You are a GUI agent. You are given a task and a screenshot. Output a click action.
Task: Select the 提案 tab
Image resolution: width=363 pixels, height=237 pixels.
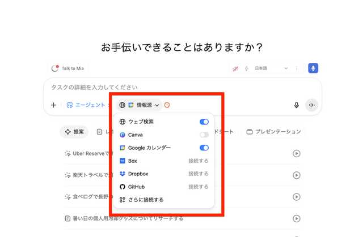pos(74,132)
